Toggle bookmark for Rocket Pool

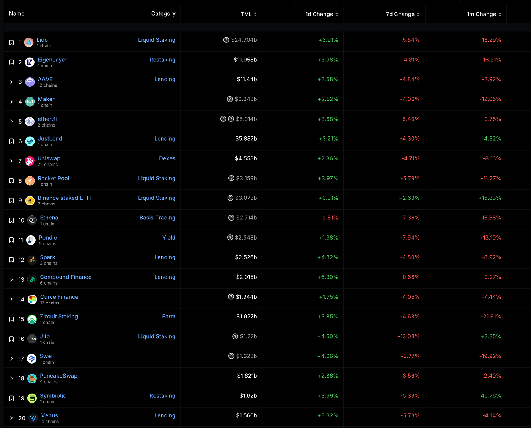11,181
